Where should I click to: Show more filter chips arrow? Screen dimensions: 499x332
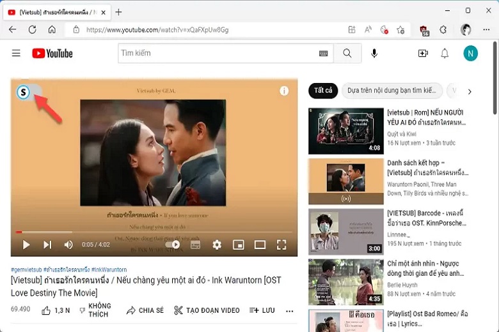pyautogui.click(x=470, y=92)
